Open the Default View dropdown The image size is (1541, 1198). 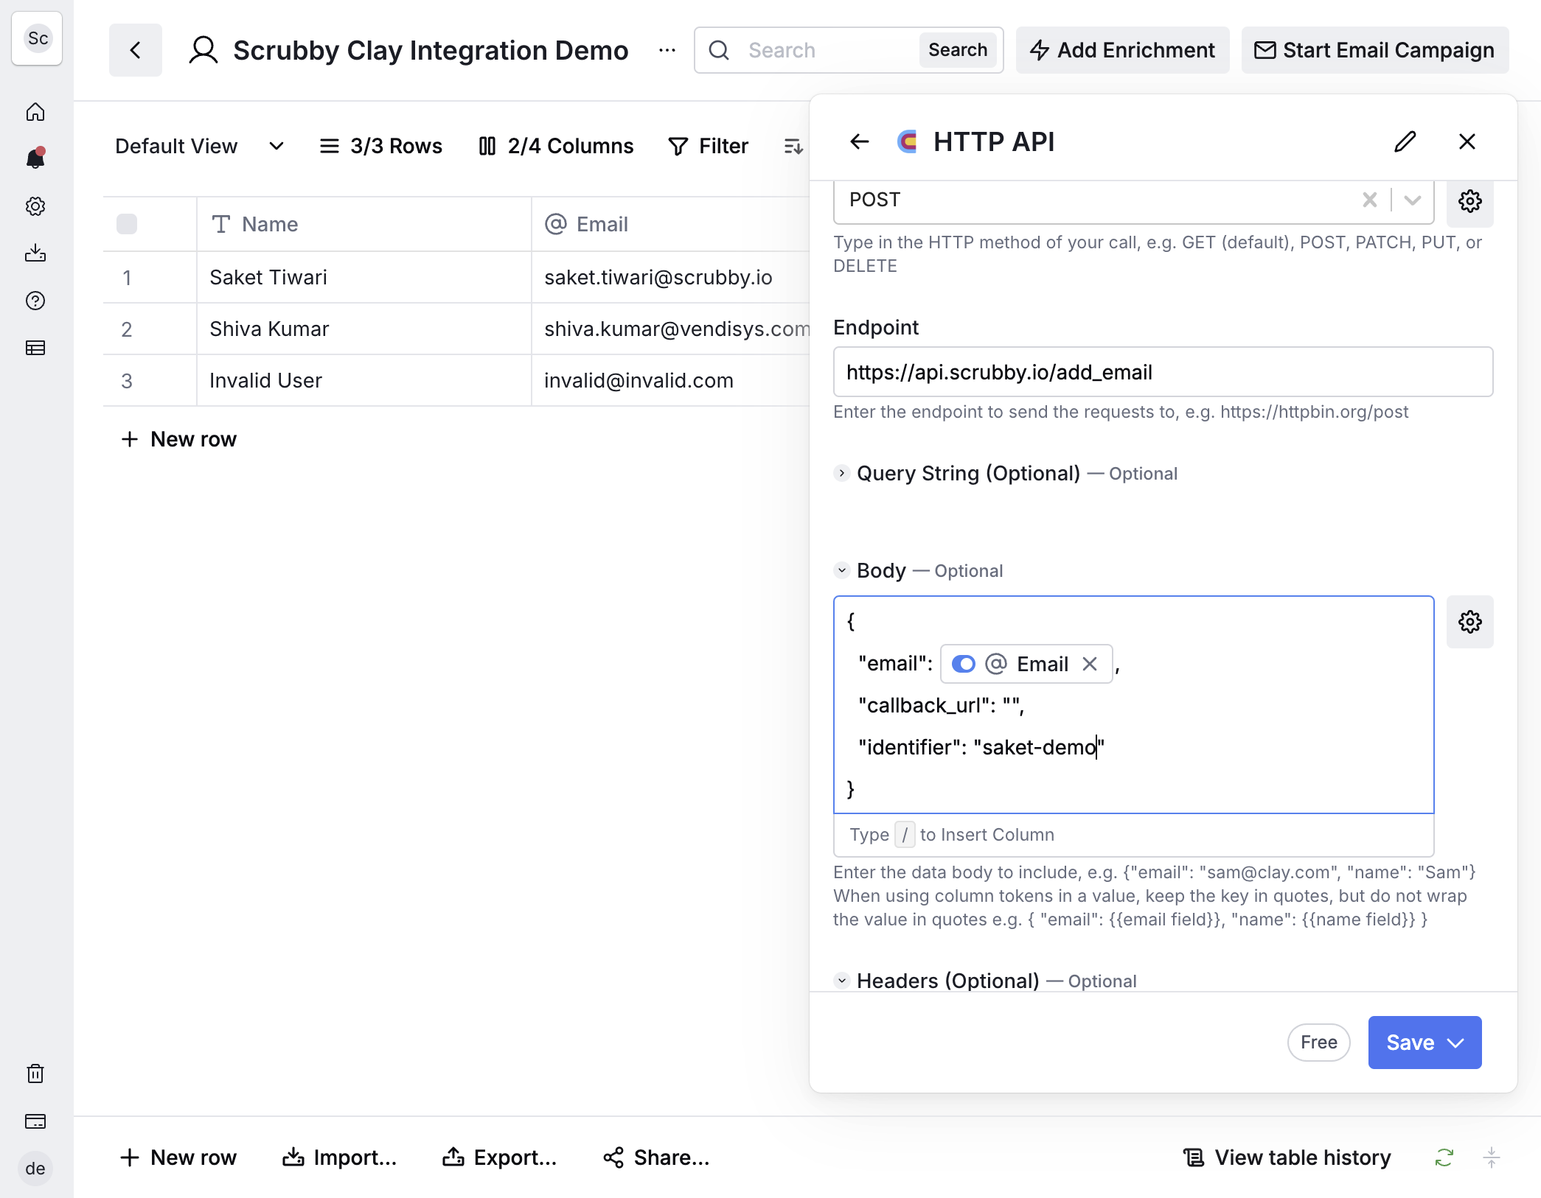pyautogui.click(x=199, y=146)
